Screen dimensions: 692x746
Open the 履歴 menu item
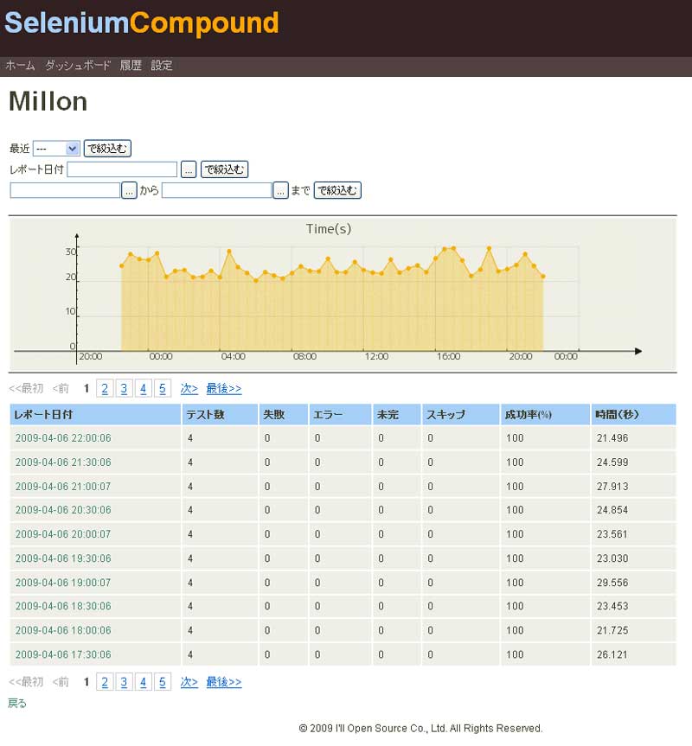[131, 66]
